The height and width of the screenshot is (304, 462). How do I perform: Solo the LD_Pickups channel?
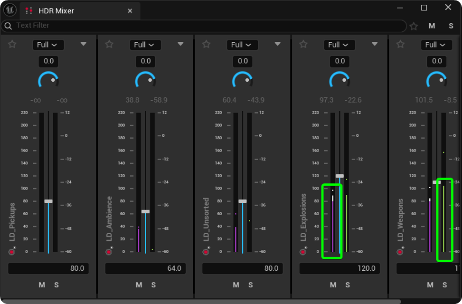[57, 285]
